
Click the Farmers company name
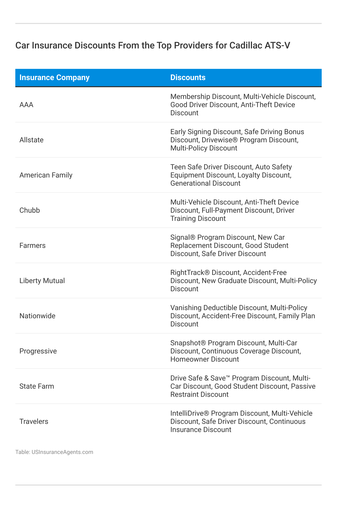pos(32,246)
